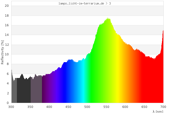Click the 300 label on the x-axis
The height and width of the screenshot is (113, 169).
11,107
